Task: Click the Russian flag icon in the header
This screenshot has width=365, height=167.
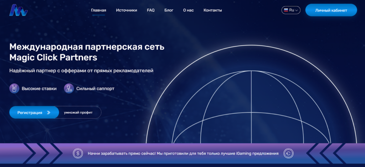Action: pyautogui.click(x=286, y=10)
